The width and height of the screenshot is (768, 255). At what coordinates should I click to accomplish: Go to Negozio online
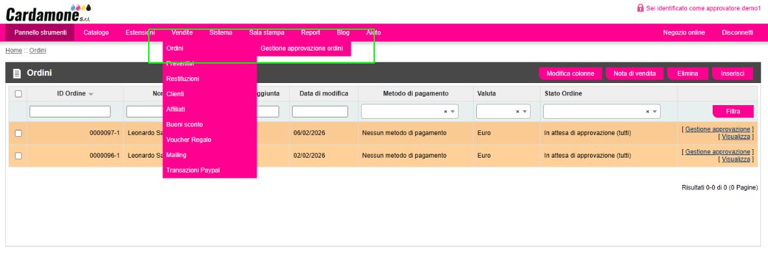[684, 33]
